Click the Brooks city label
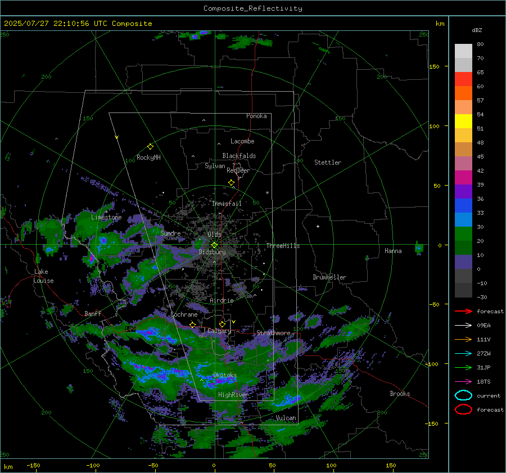This screenshot has width=506, height=473. coord(400,394)
